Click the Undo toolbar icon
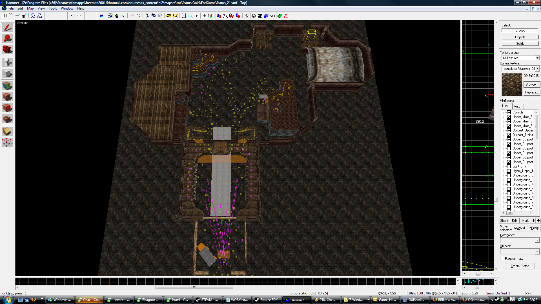Image resolution: width=541 pixels, height=304 pixels. (x=72, y=16)
